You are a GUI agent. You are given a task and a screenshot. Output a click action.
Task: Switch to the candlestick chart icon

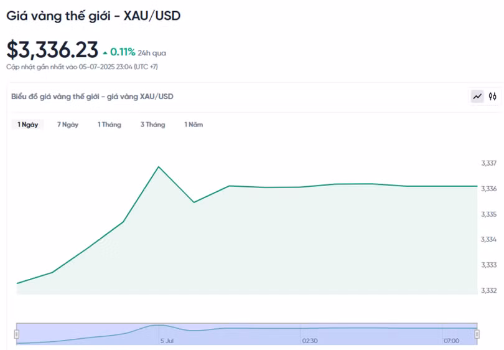click(493, 97)
